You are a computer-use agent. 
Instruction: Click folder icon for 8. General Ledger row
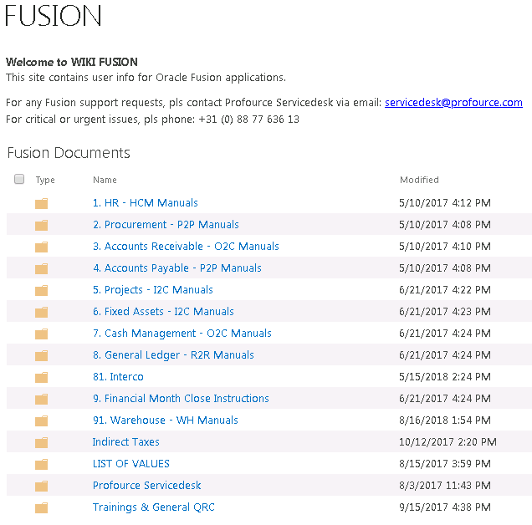(x=41, y=355)
